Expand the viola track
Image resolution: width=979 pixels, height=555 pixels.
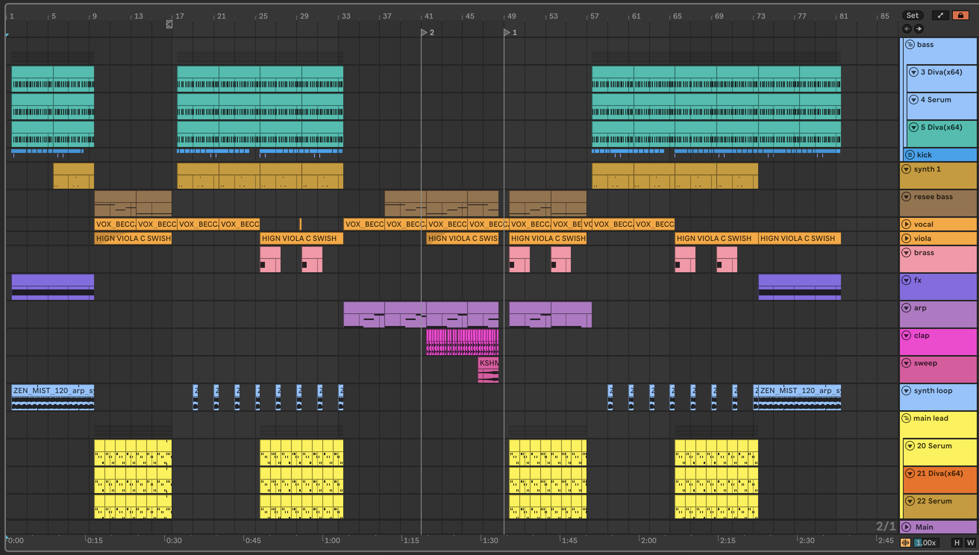[906, 238]
